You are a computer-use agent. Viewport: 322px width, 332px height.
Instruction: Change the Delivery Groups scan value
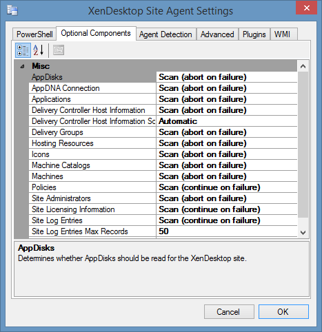pyautogui.click(x=227, y=132)
